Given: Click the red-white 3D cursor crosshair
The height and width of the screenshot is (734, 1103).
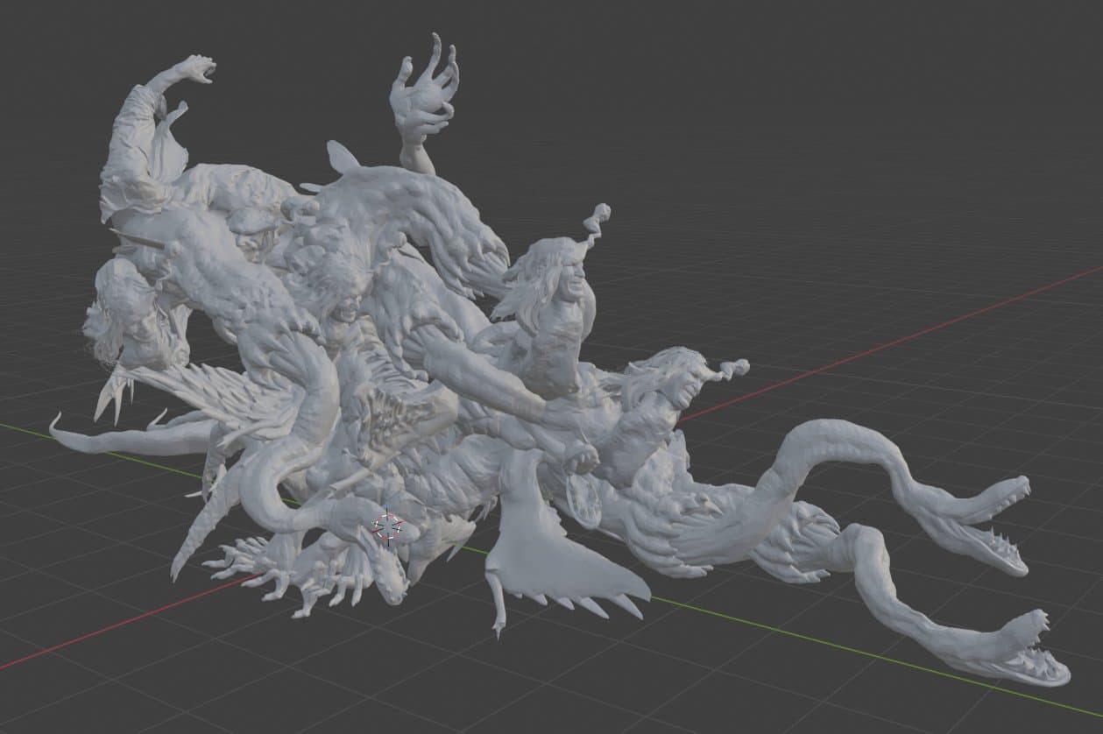Looking at the screenshot, I should tap(386, 528).
